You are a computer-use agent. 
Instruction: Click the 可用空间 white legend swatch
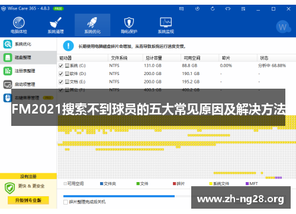pos(65,184)
